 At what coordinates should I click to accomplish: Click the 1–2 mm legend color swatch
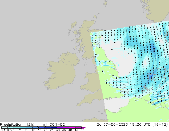pyautogui.click(x=17, y=128)
